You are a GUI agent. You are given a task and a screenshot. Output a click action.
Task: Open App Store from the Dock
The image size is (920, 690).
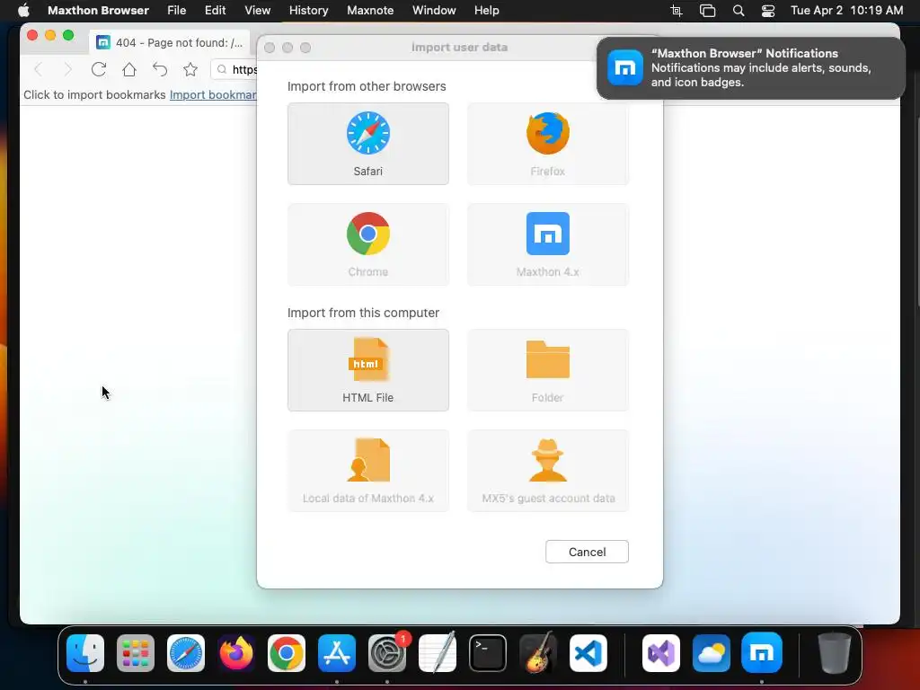point(337,653)
